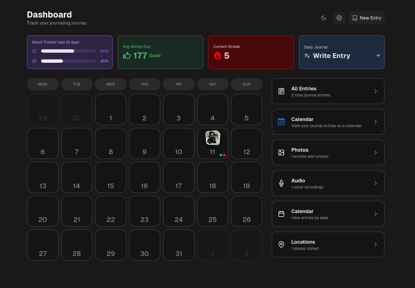Click the Locations map pin icon

(x=281, y=245)
